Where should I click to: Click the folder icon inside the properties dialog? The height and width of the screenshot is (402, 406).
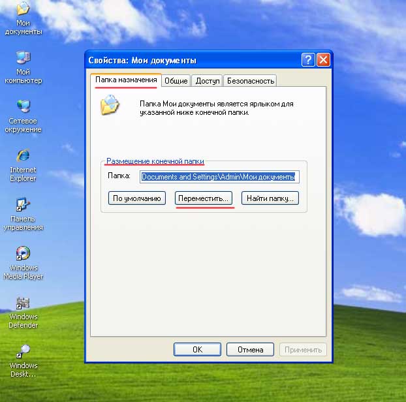pos(110,105)
